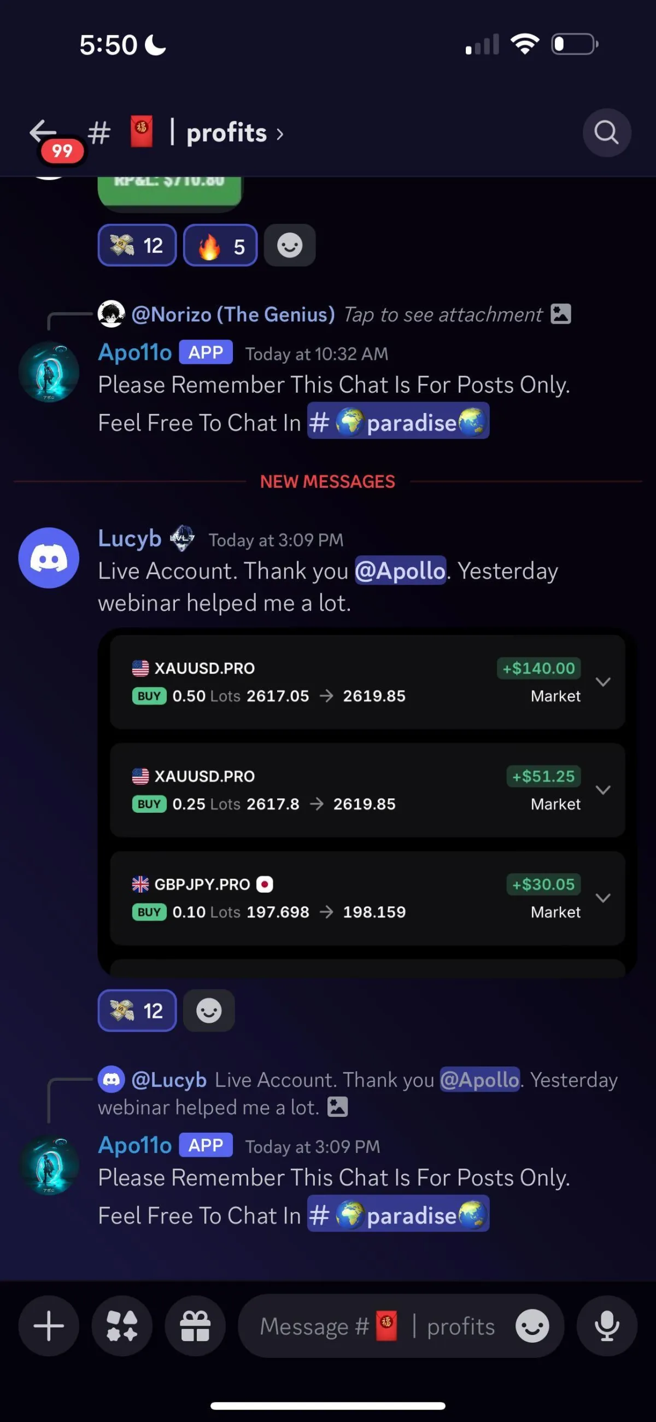Tap the @Apollo mention in Lucyb's message
The height and width of the screenshot is (1422, 656).
(x=400, y=570)
